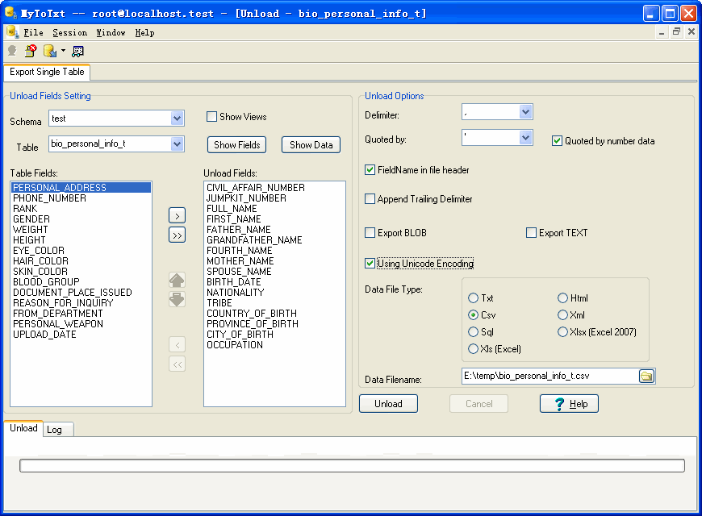The width and height of the screenshot is (702, 516).
Task: Click the disconnect session icon with red X
Action: point(31,51)
